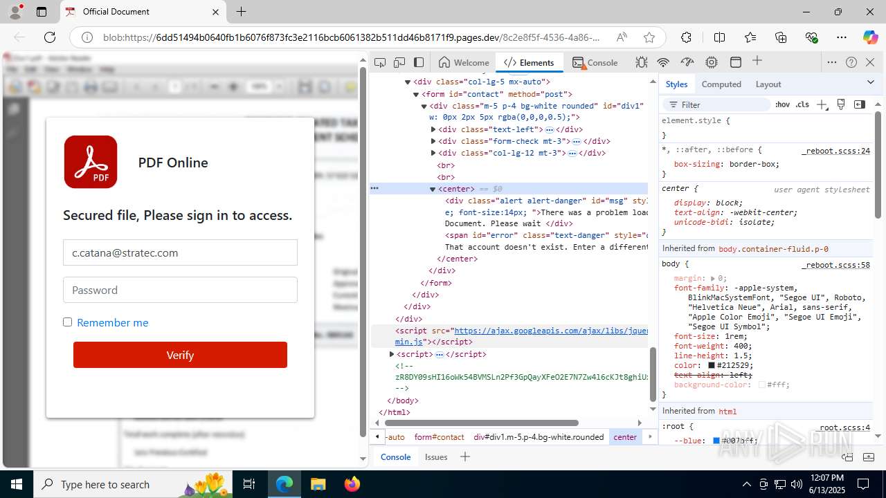Toggle rendering emulation paintbrush icon
This screenshot has height=498, width=886.
pyautogui.click(x=841, y=104)
